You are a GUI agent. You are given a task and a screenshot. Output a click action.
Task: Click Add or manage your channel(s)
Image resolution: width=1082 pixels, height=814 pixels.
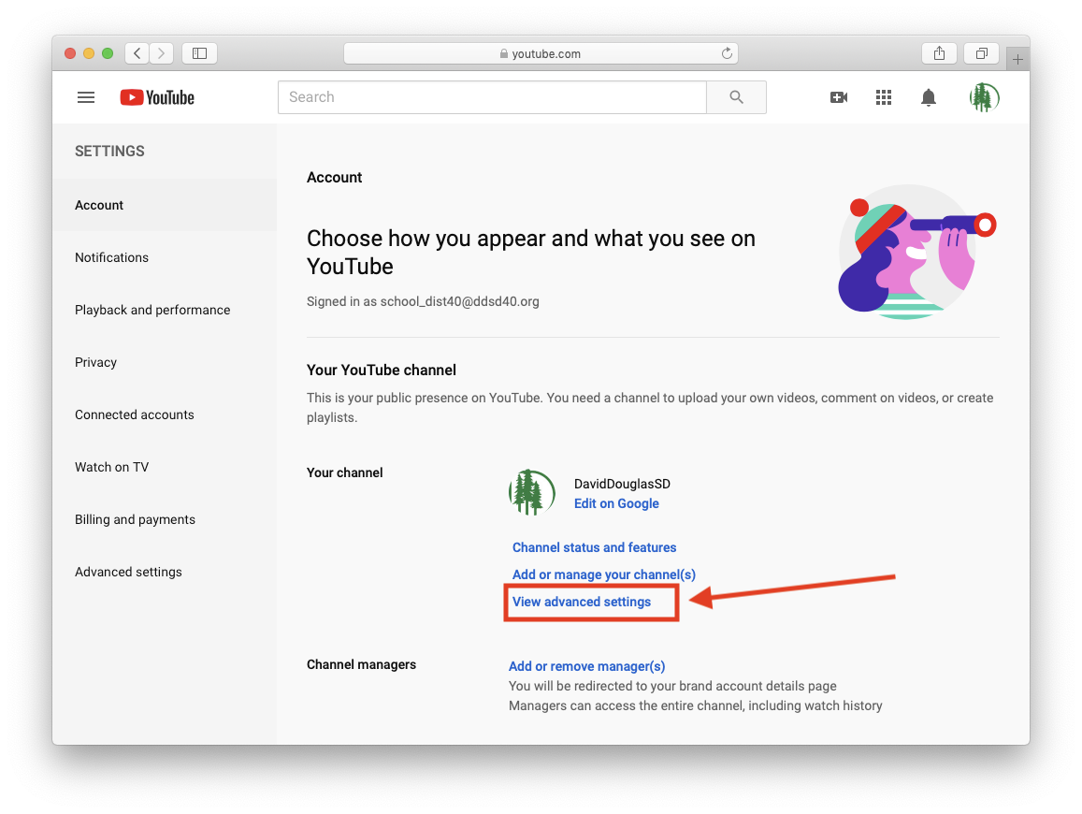tap(604, 574)
